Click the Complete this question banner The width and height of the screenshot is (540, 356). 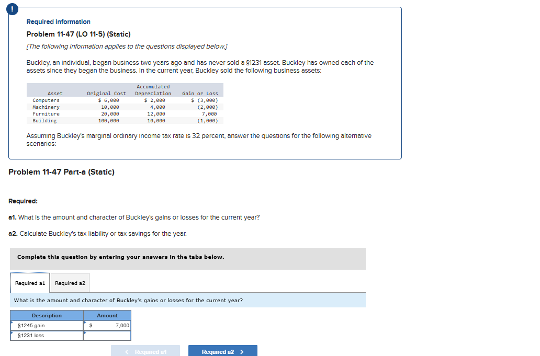click(187, 258)
